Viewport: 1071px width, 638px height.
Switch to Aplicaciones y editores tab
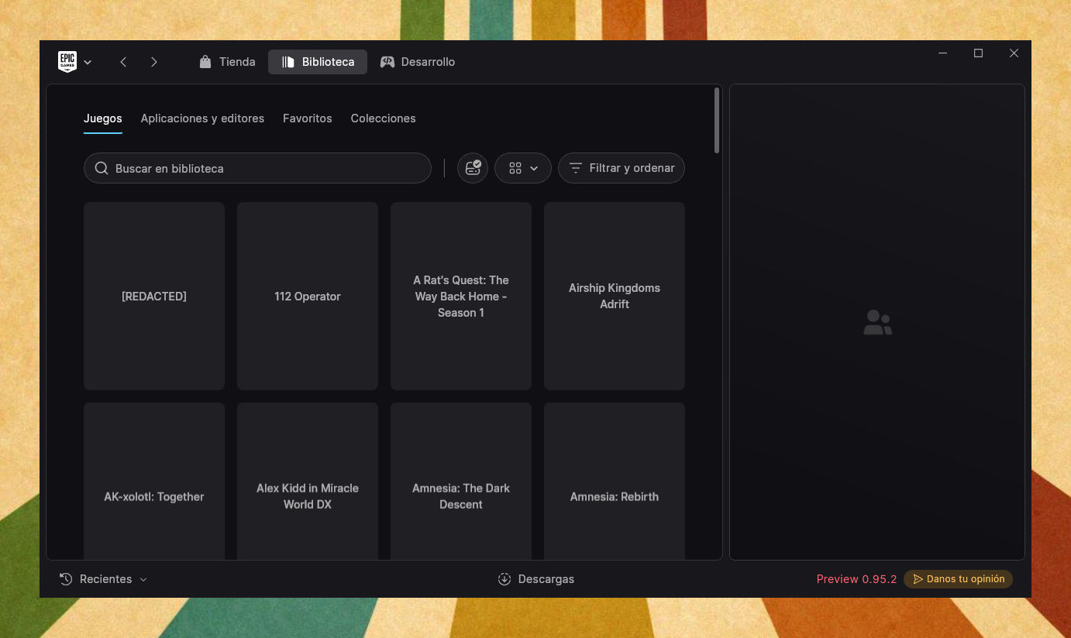(202, 118)
